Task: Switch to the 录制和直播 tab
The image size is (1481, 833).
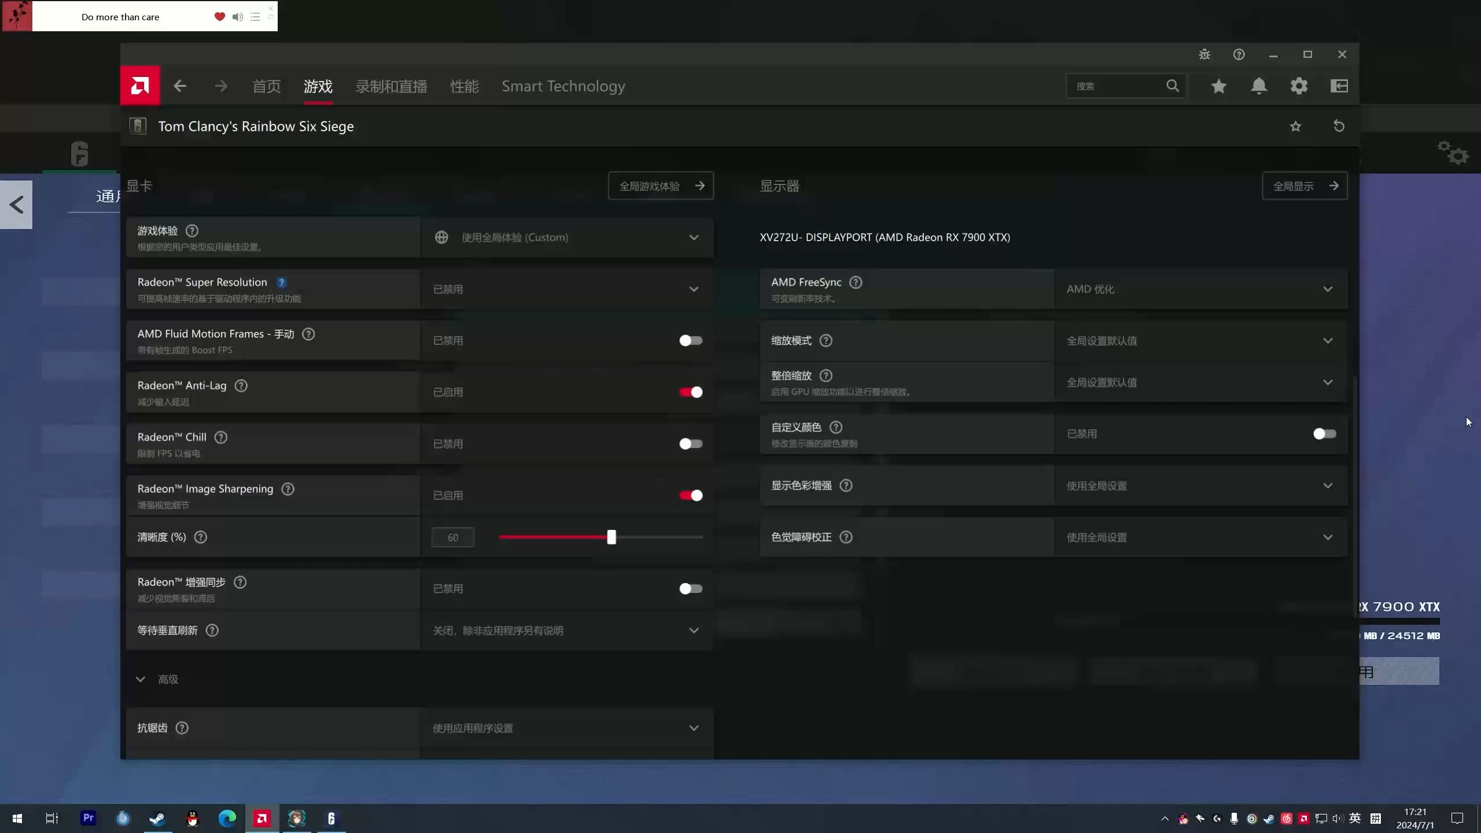Action: tap(392, 86)
